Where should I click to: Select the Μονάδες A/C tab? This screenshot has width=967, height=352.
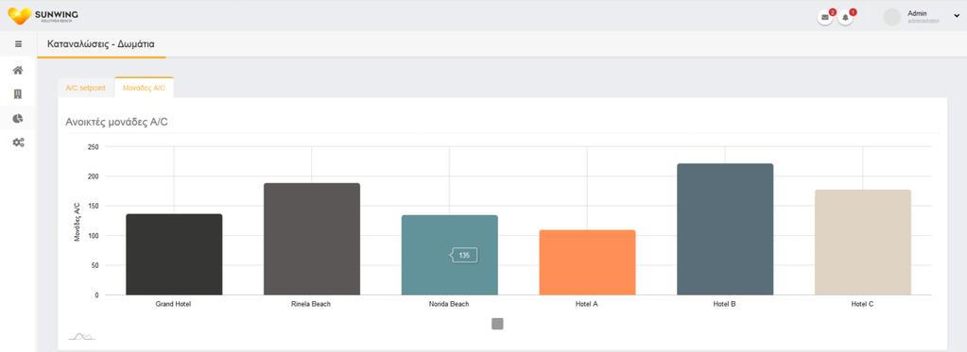[144, 88]
